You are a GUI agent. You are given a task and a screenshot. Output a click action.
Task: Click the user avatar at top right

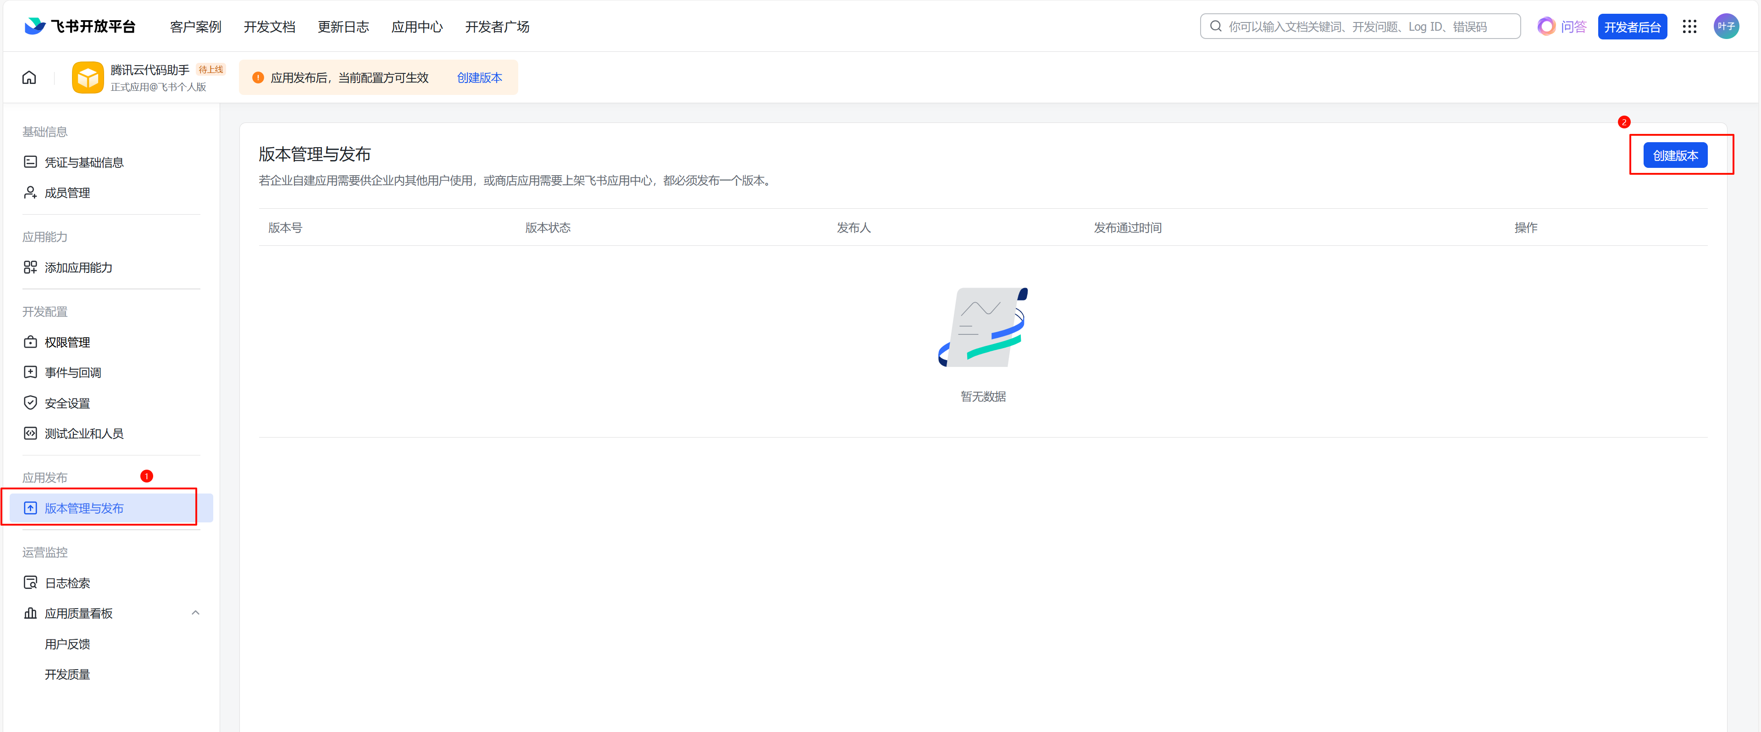pyautogui.click(x=1725, y=26)
